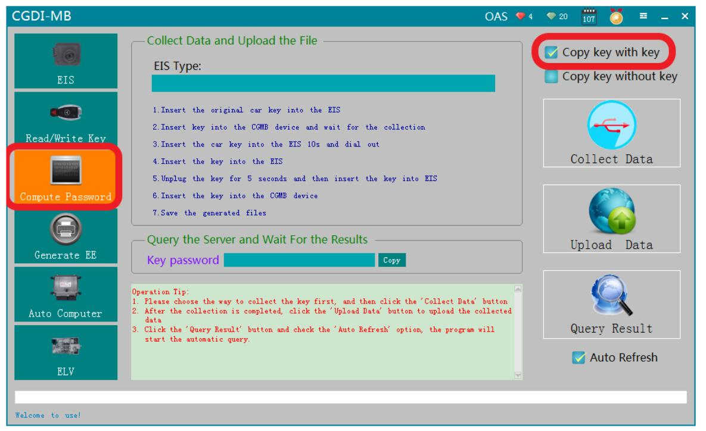Screen dimensions: 706x431
Task: Enable Copy key without key option
Action: pos(552,77)
